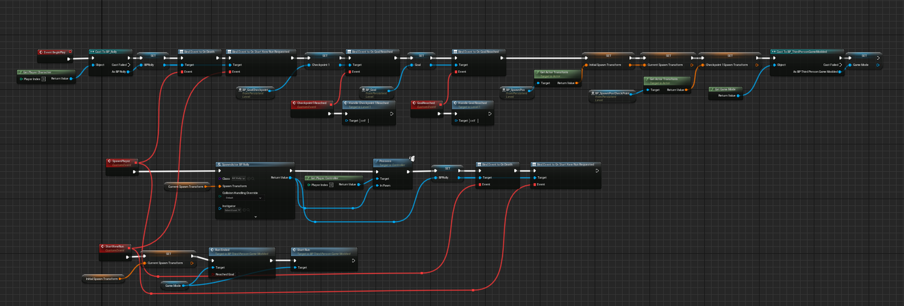Expand advanced pins arrow on SpawnActor node
This screenshot has height=306, width=904.
(x=256, y=216)
